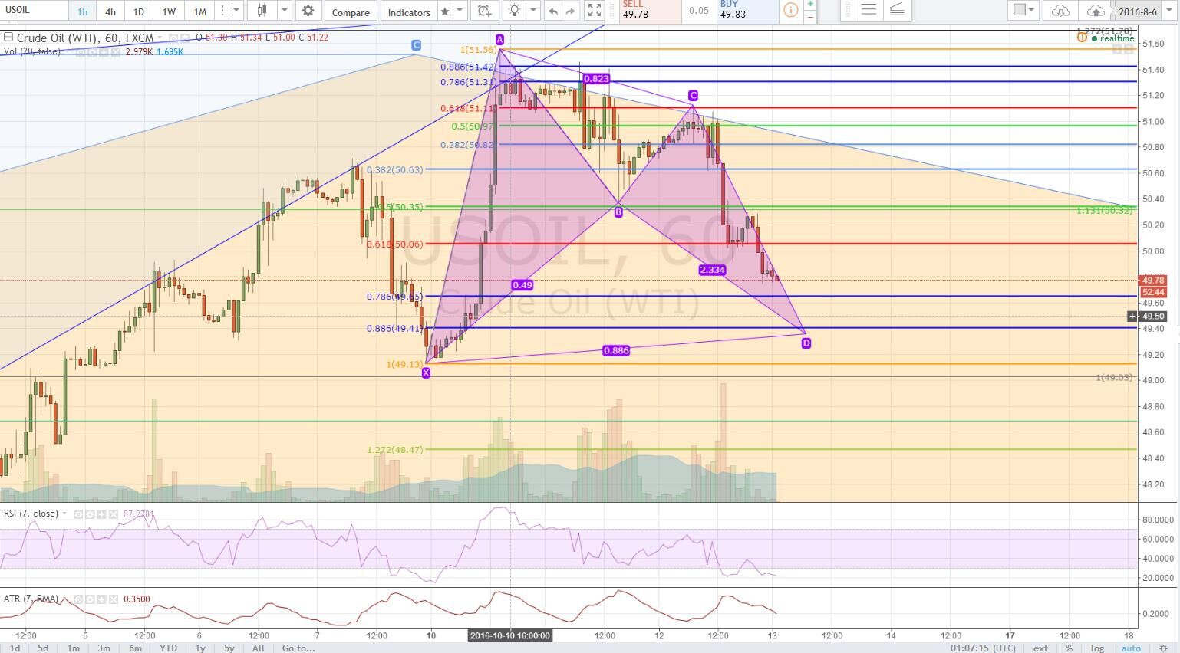
Task: Hide ATR indicator with eye icon
Action: click(77, 599)
